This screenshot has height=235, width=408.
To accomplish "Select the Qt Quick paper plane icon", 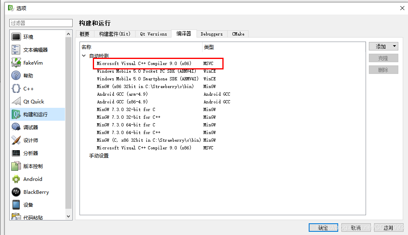I will [16, 101].
